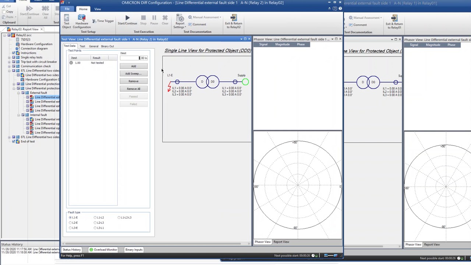Open Manual Assessment dropdown in Relay01 window
Image resolution: width=471 pixels, height=265 pixels.
(x=365, y=18)
